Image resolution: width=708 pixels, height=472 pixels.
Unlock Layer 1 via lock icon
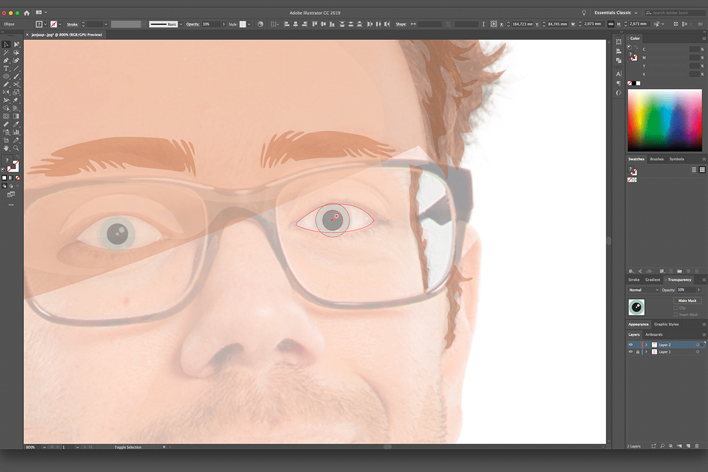pos(638,352)
